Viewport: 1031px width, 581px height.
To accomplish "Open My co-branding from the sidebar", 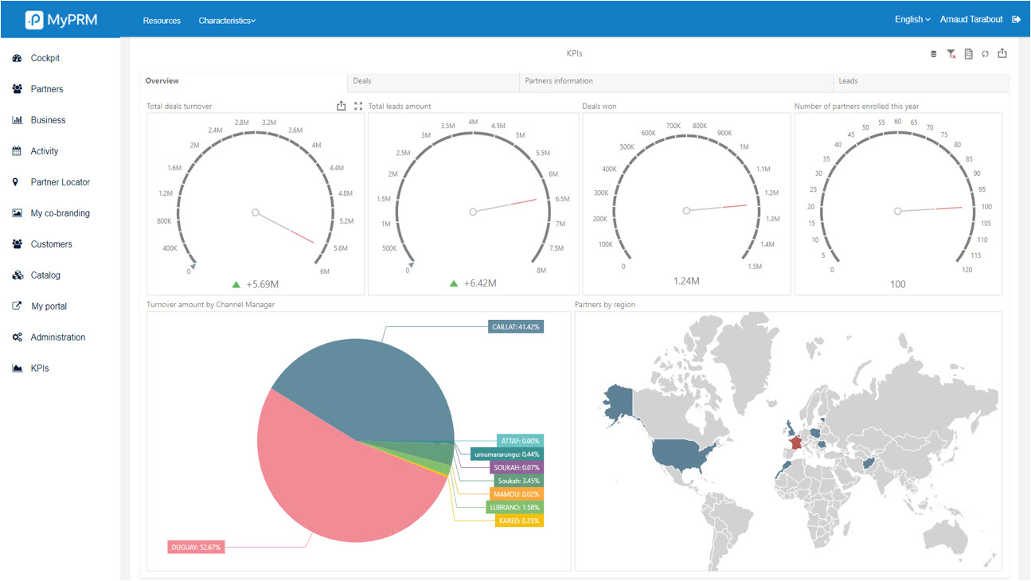I will coord(60,213).
